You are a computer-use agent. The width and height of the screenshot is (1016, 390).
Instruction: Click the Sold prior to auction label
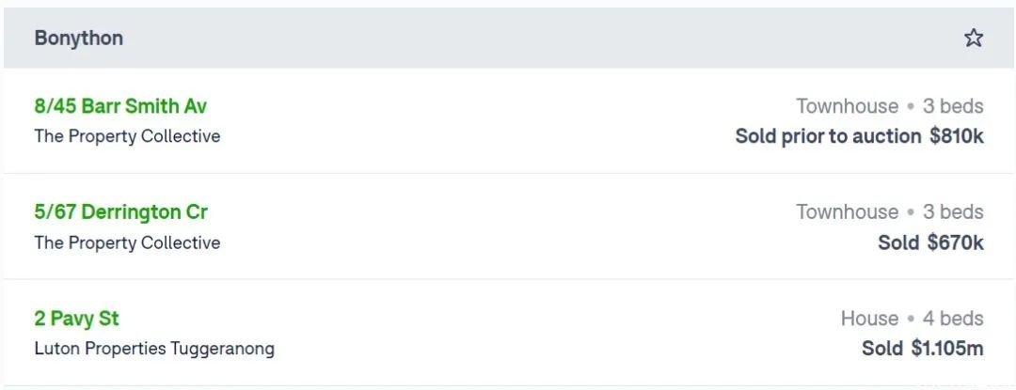828,136
